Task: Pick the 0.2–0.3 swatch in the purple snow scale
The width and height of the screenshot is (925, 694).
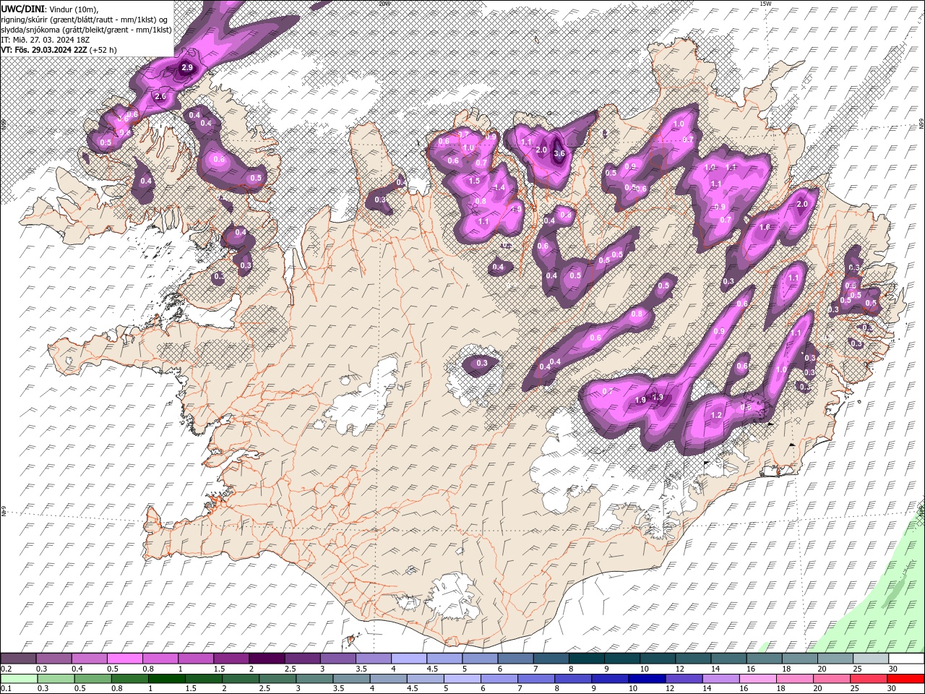Action: 18,659
